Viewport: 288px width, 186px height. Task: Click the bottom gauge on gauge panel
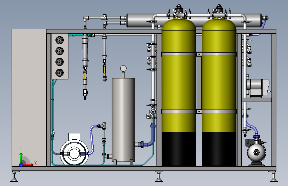point(59,73)
